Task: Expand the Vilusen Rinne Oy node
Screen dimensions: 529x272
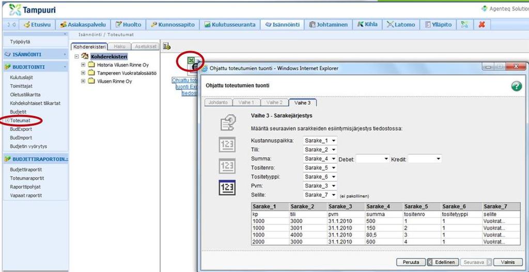Action: click(x=83, y=81)
